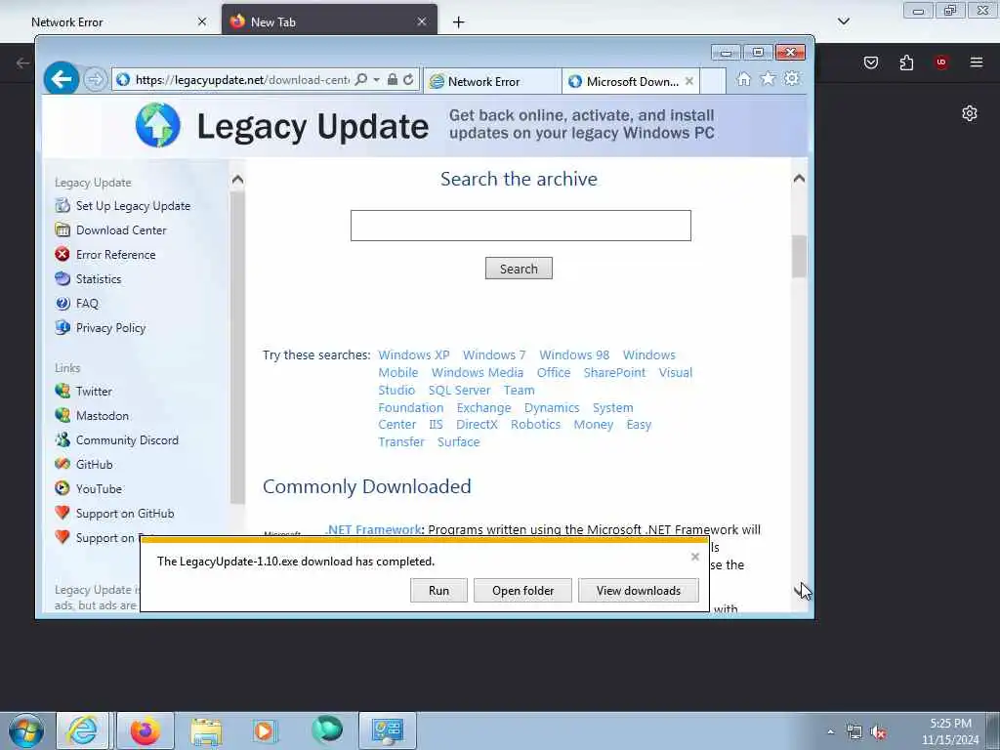Click Firefox icon in taskbar
This screenshot has height=750, width=1000.
point(145,730)
